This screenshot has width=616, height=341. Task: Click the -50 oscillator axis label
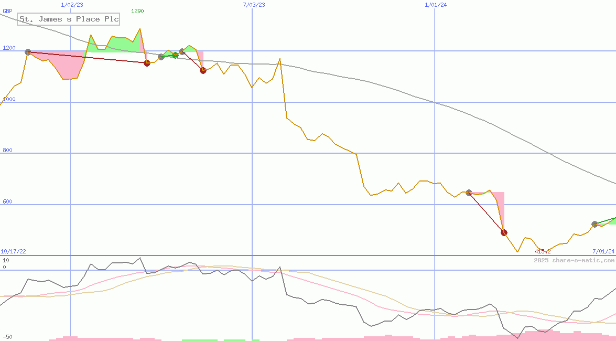click(x=7, y=337)
